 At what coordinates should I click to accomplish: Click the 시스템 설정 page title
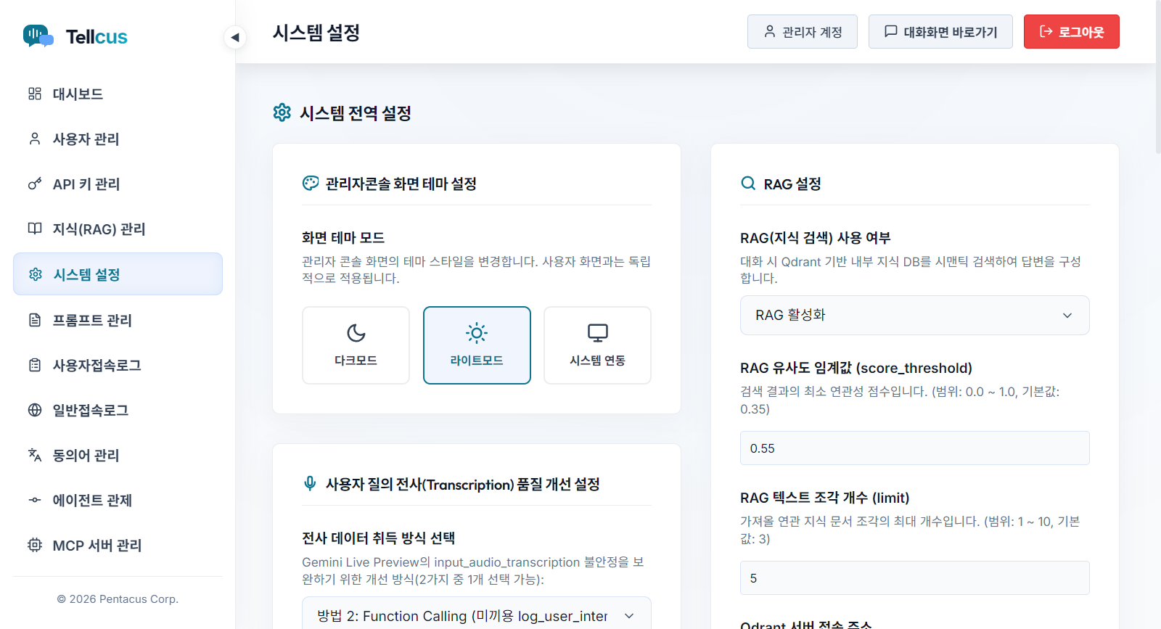pyautogui.click(x=316, y=33)
